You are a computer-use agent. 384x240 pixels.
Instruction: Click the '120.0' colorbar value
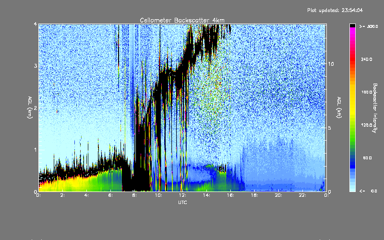pyautogui.click(x=366, y=125)
